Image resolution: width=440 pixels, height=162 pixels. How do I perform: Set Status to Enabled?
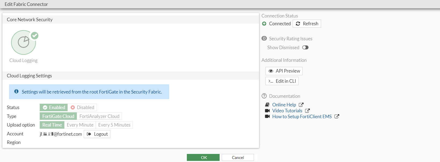click(54, 107)
